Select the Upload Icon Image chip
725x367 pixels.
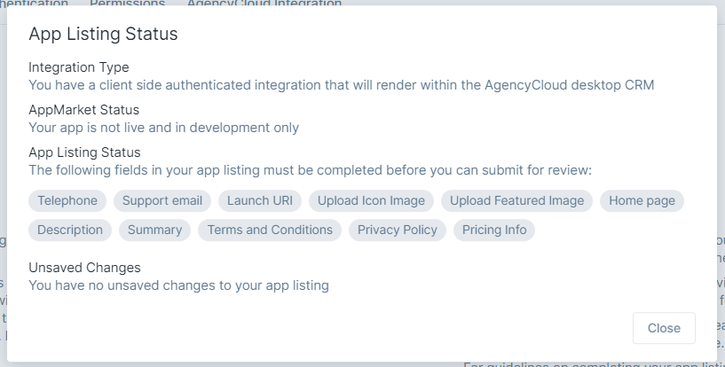click(x=371, y=200)
